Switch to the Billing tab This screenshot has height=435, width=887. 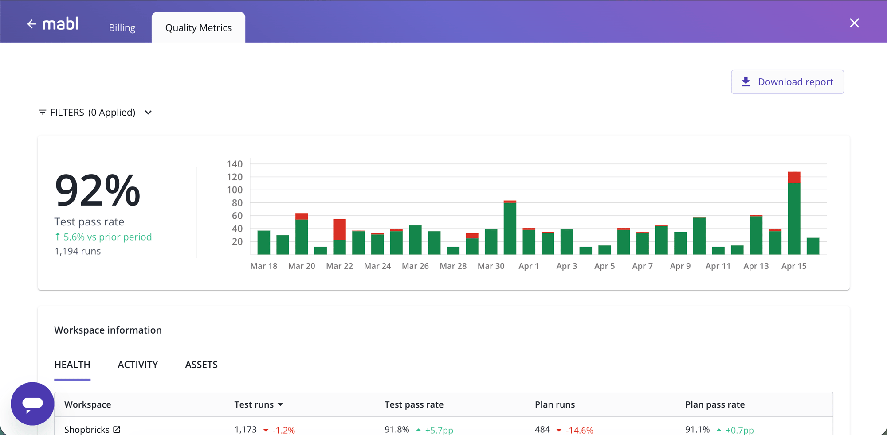point(122,27)
